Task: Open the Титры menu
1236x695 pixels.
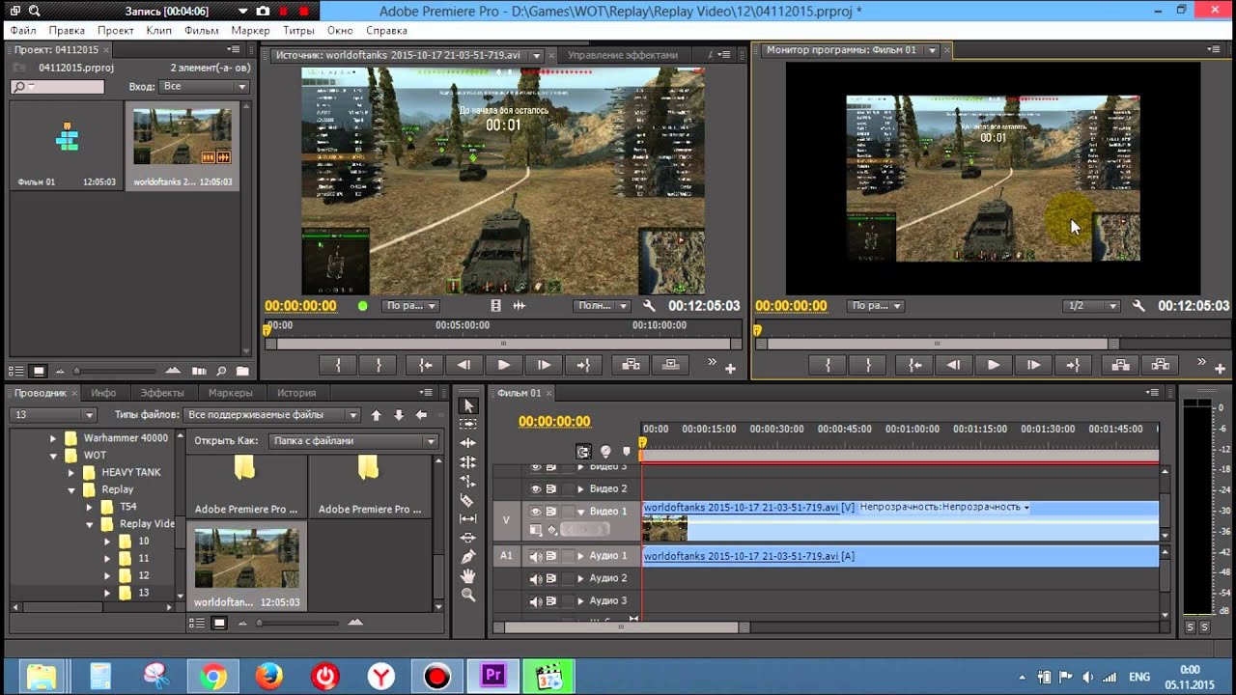Action: [x=299, y=31]
